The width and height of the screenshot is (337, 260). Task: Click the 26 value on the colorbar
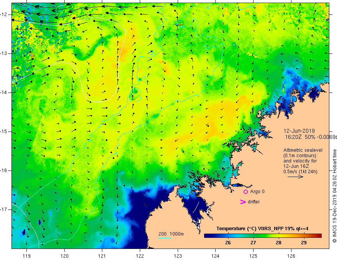point(228,243)
